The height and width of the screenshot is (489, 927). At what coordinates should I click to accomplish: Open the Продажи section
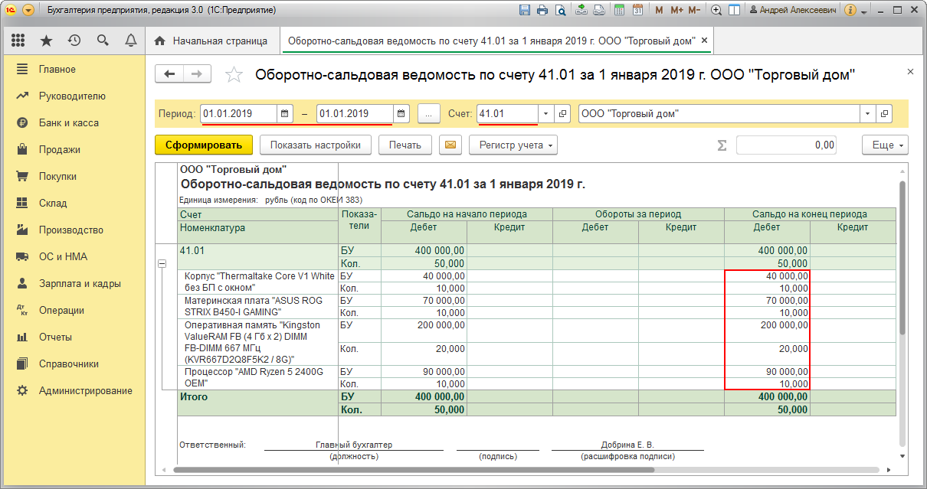coord(60,149)
